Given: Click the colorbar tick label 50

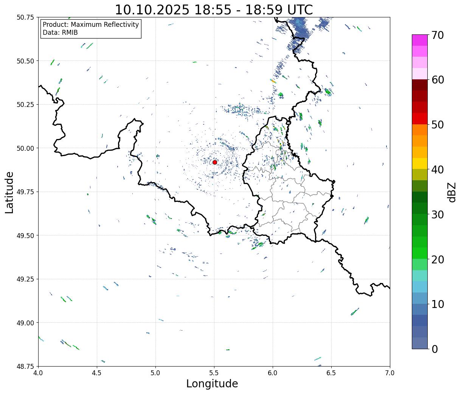Looking at the screenshot, I should pos(437,125).
